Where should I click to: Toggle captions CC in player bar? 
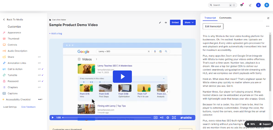tap(155, 118)
